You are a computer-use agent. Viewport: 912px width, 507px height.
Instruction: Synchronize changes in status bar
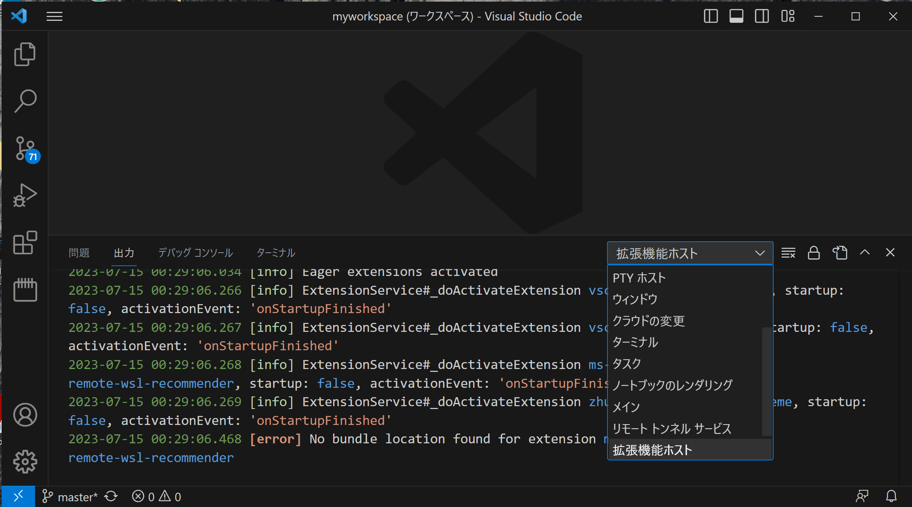pyautogui.click(x=111, y=497)
